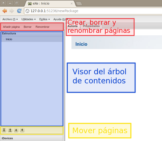Screen dimensions: 162x141
Task: Move page to top with the first arrow icon
Action: (x=4, y=130)
